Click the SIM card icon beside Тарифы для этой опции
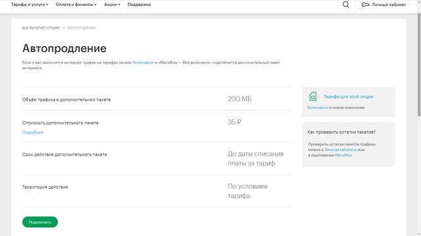This screenshot has width=421, height=236. pos(312,96)
